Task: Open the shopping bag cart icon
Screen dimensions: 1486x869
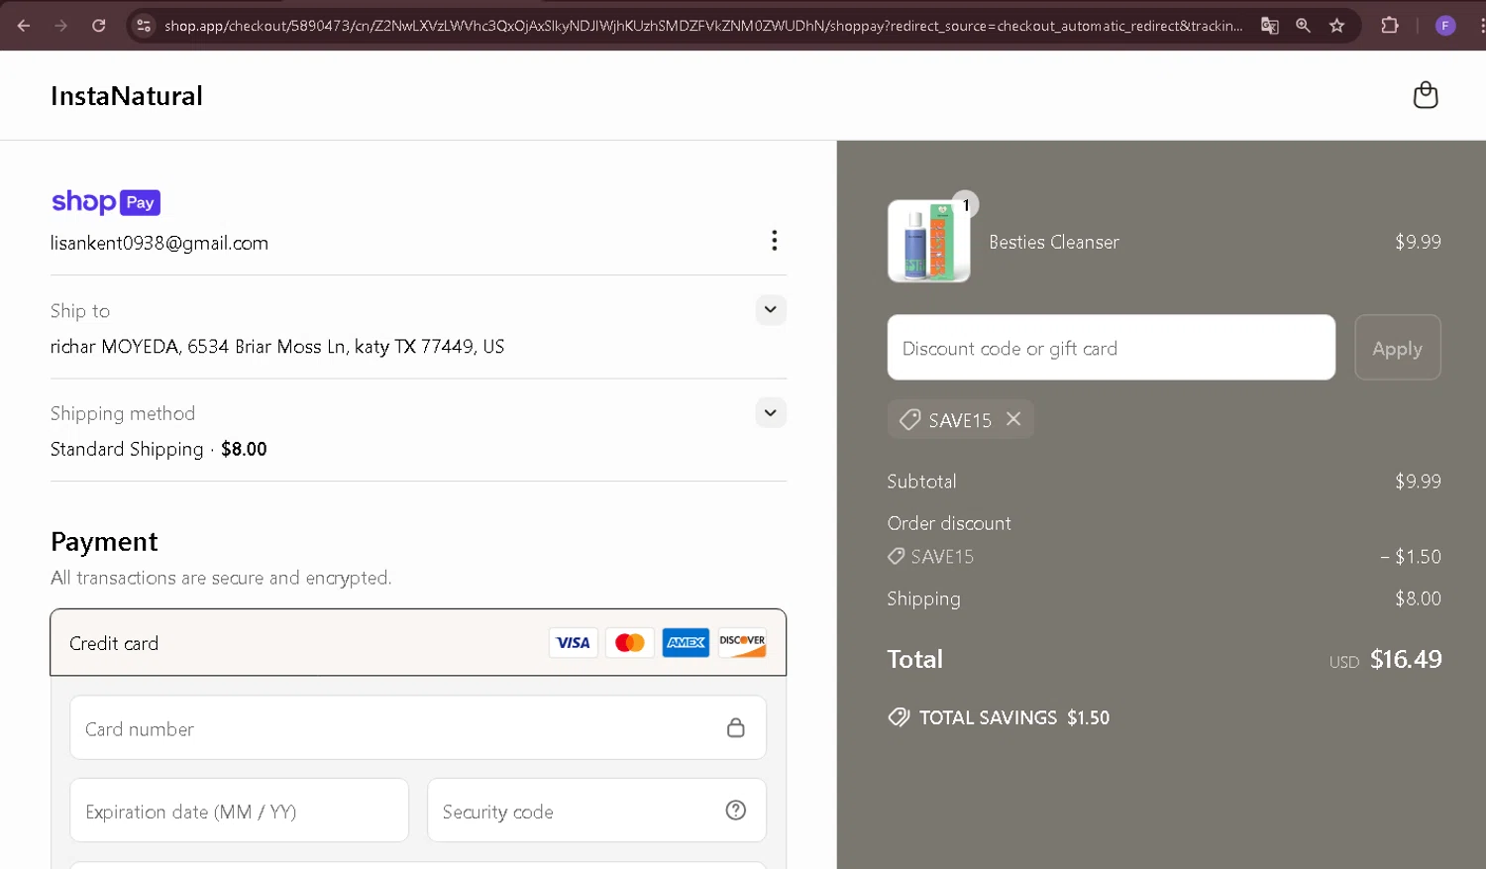Action: pos(1426,95)
